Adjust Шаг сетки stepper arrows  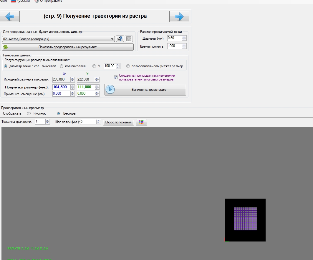point(98,122)
